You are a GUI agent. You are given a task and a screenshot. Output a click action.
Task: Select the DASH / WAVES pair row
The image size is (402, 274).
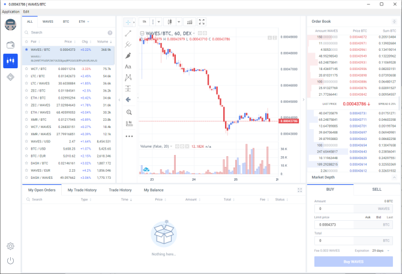(x=68, y=178)
